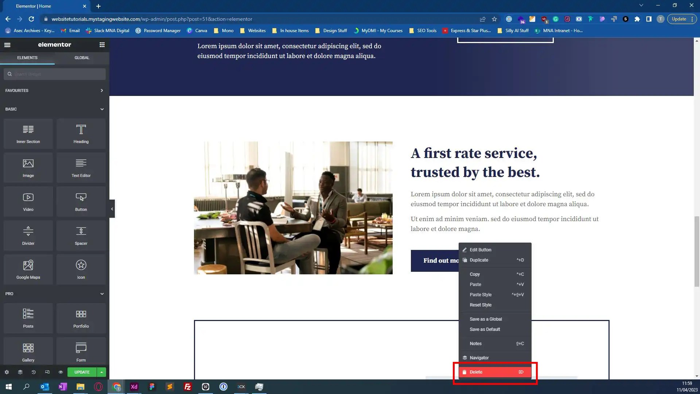The image size is (700, 394).
Task: Collapse the Basic widgets section
Action: click(x=102, y=109)
